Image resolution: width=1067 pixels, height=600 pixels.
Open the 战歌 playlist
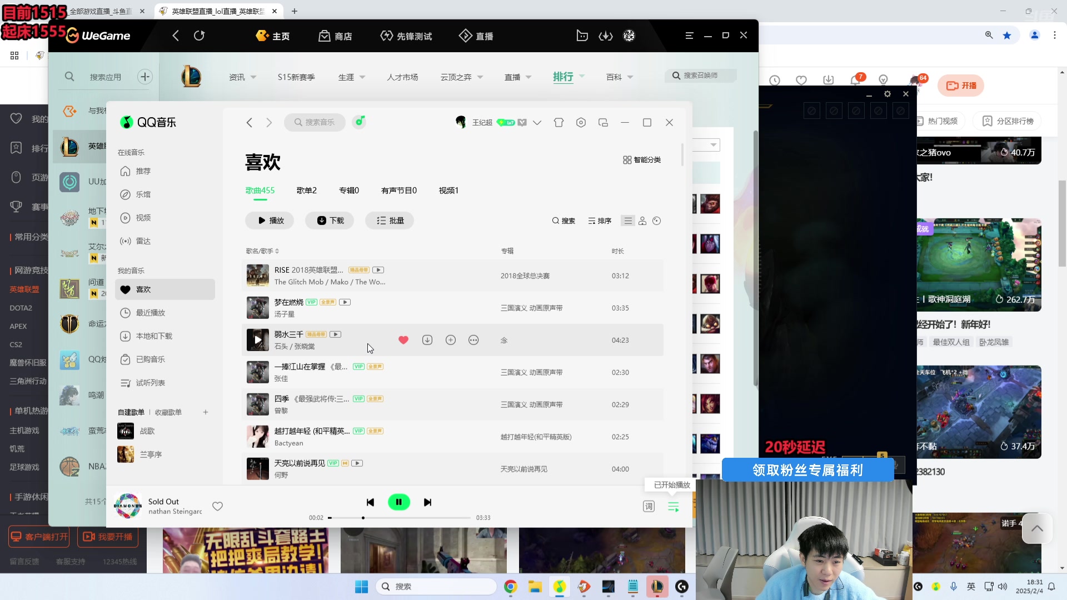coord(147,431)
